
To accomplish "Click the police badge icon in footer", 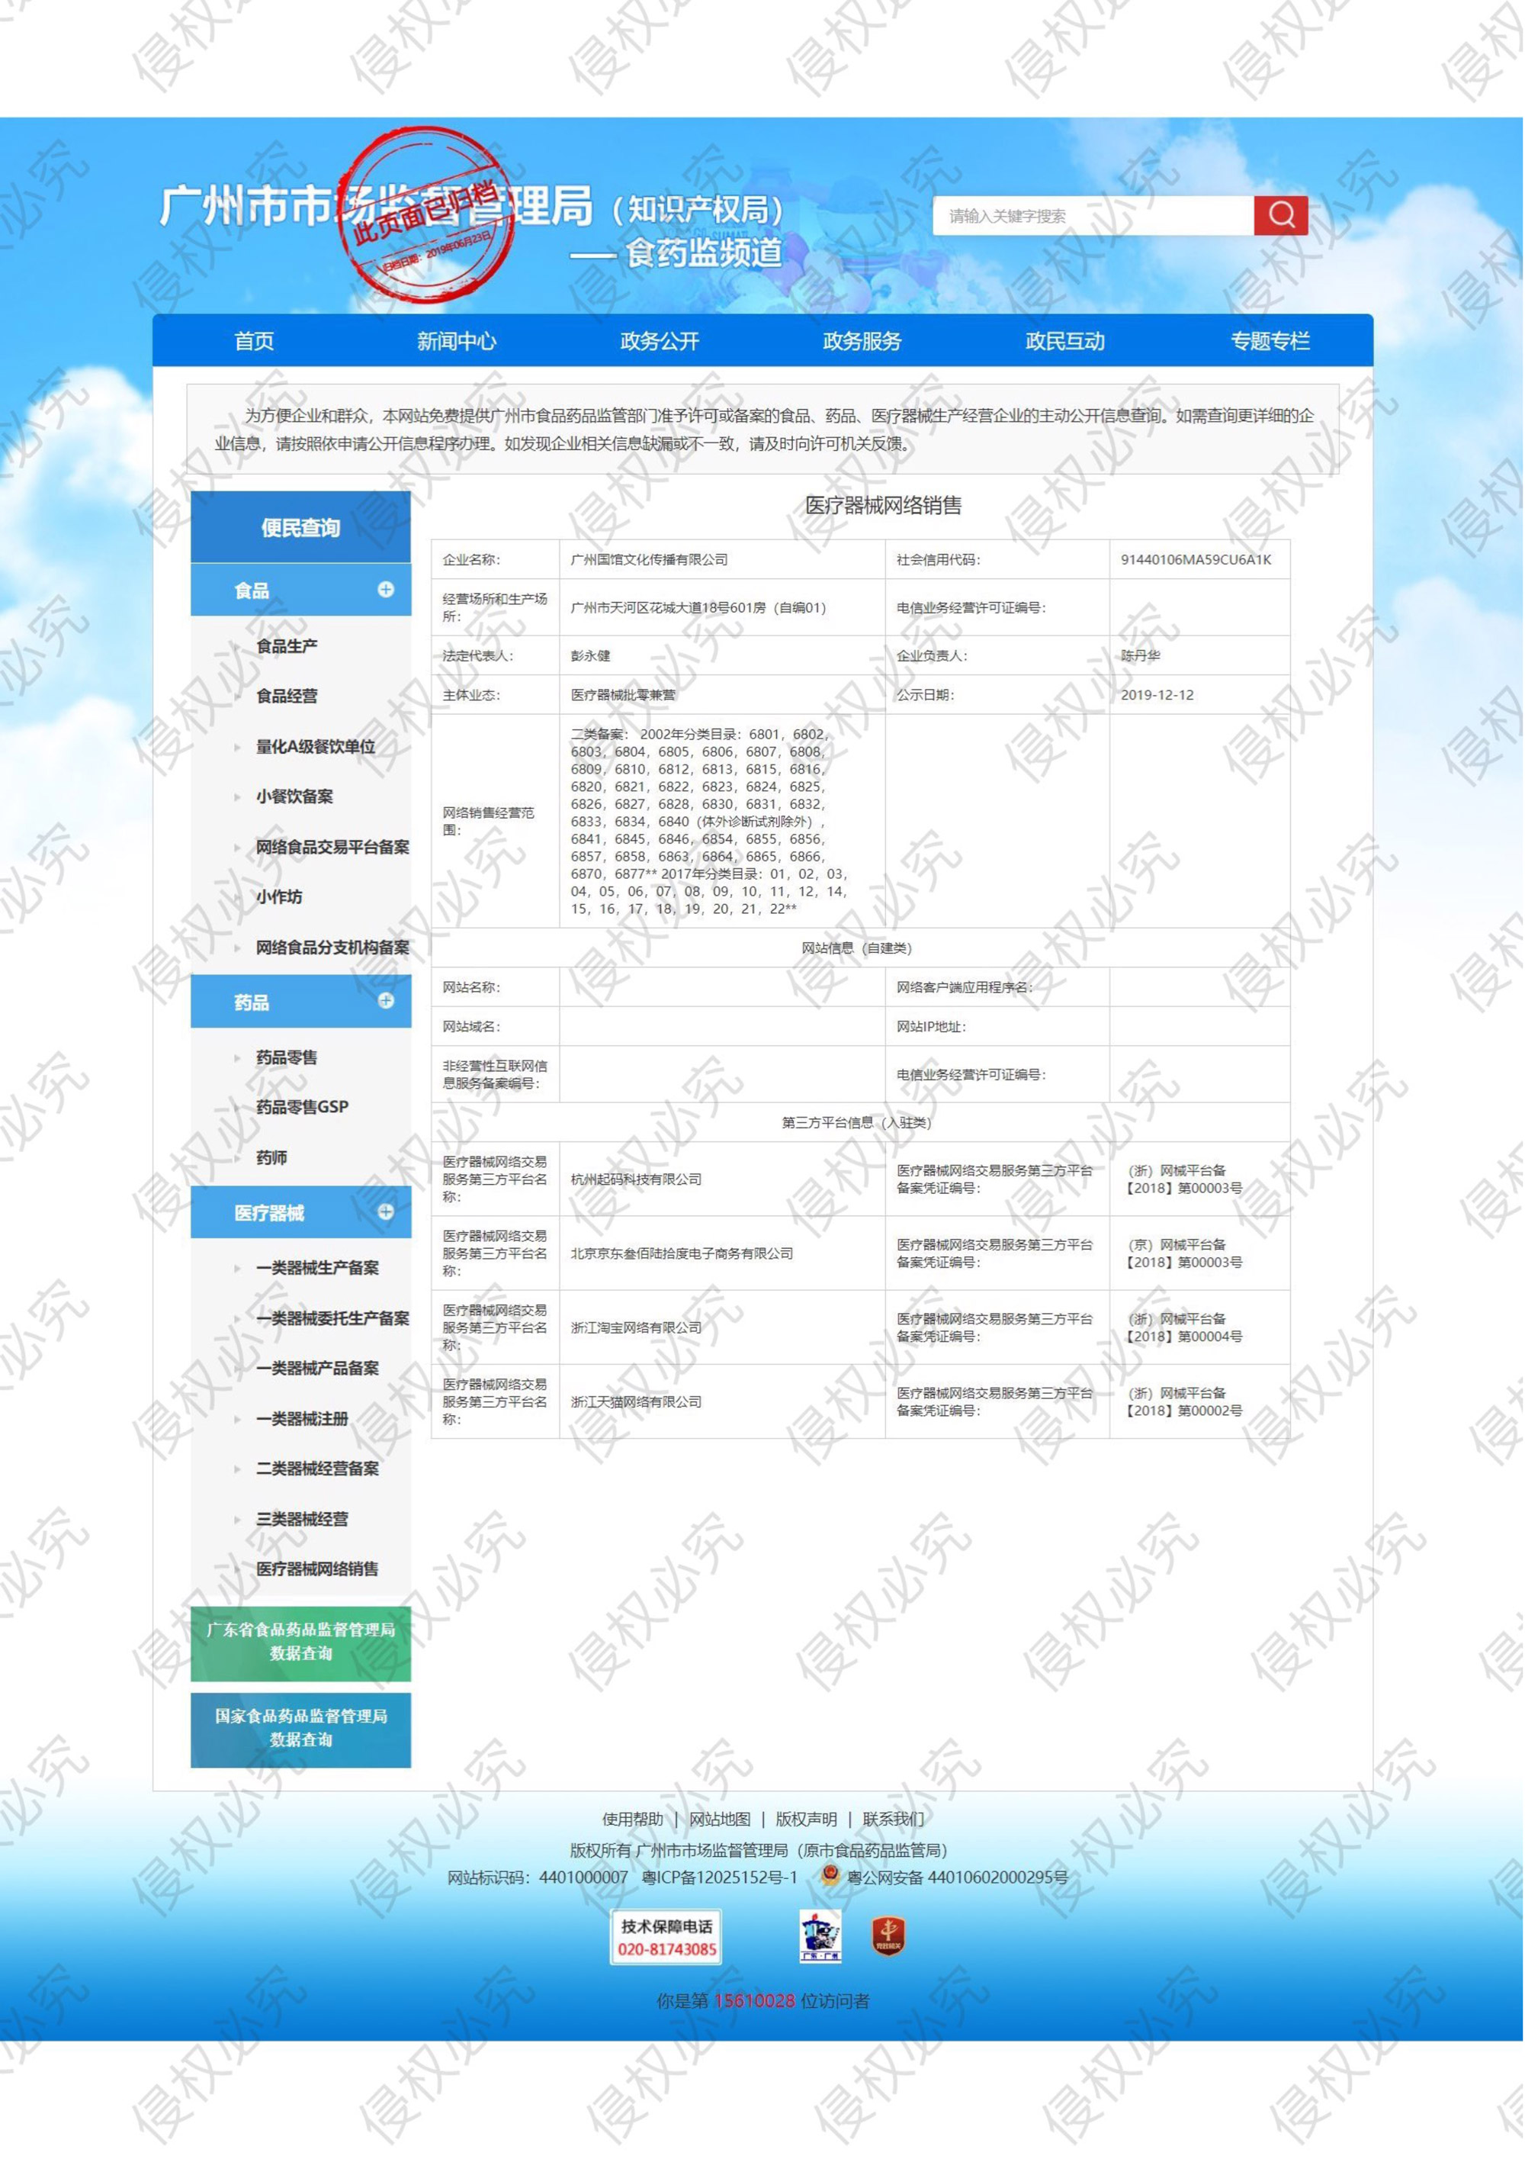I will coord(829,1876).
